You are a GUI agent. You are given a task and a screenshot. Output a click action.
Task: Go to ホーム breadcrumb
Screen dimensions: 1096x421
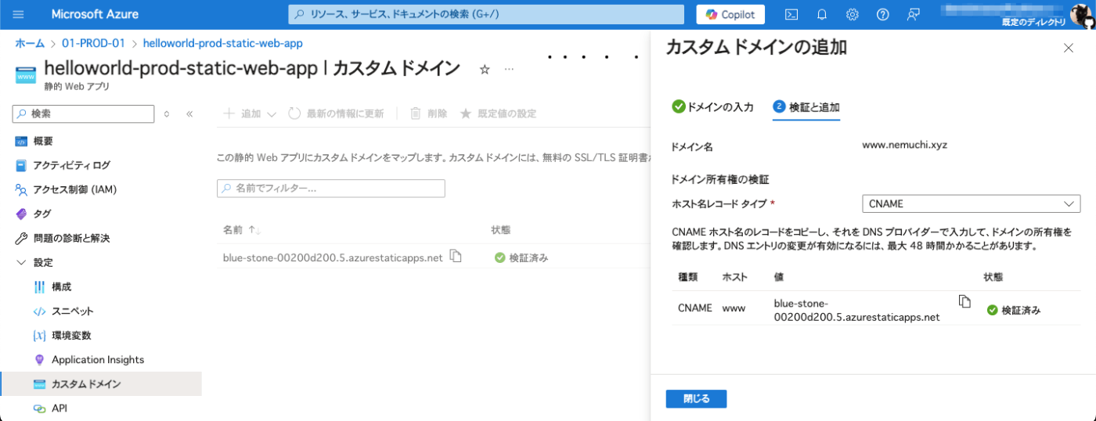pos(30,44)
